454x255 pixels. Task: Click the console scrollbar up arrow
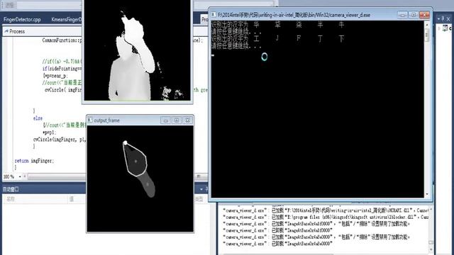click(x=427, y=25)
